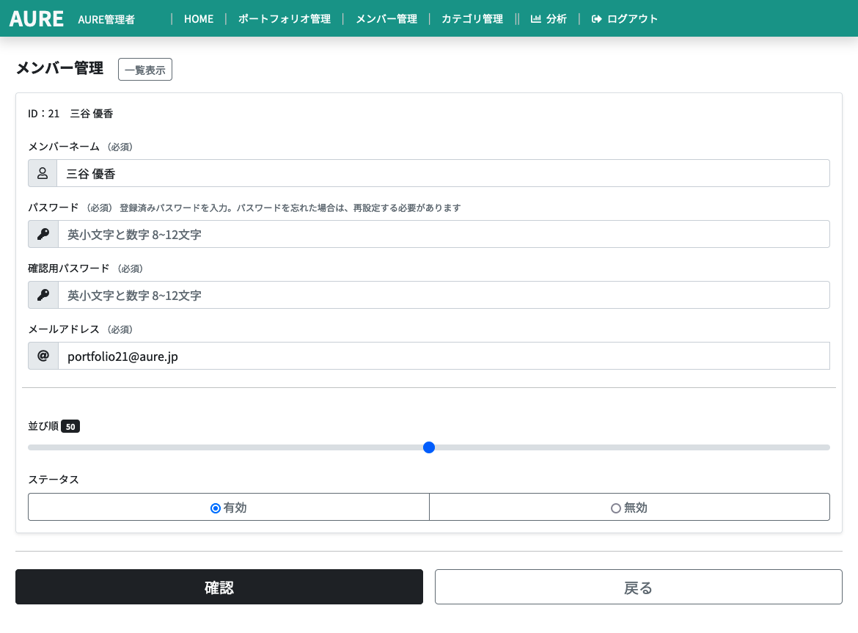Click the 並び順 slider handle
858x633 pixels.
(429, 447)
